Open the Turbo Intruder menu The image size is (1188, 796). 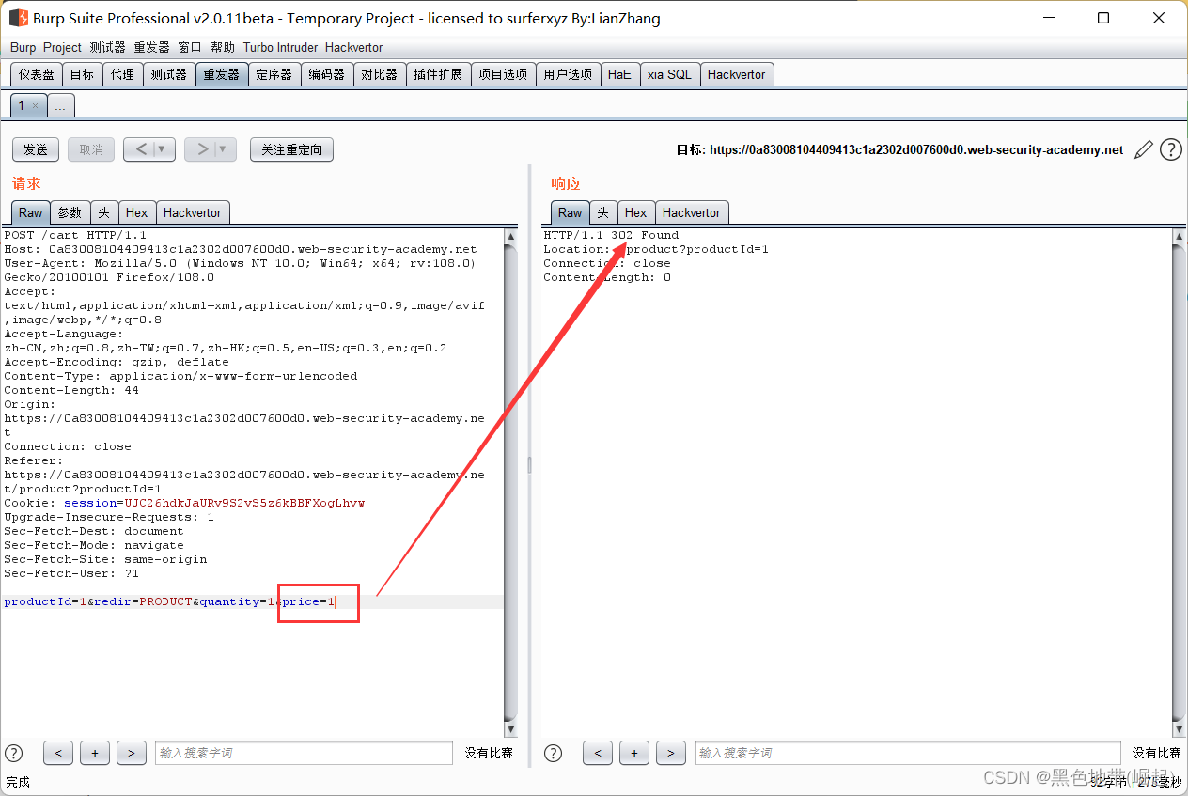tap(280, 47)
